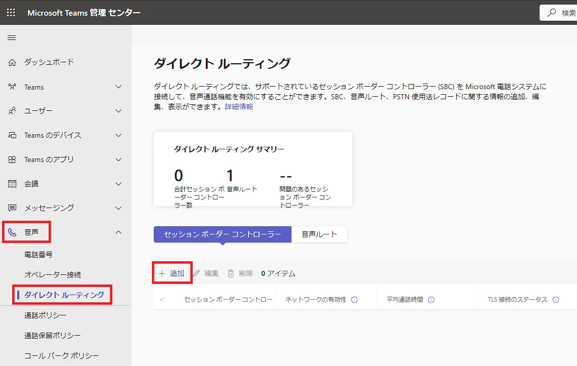Click the ユーザー people icon
577x366 pixels.
click(12, 111)
